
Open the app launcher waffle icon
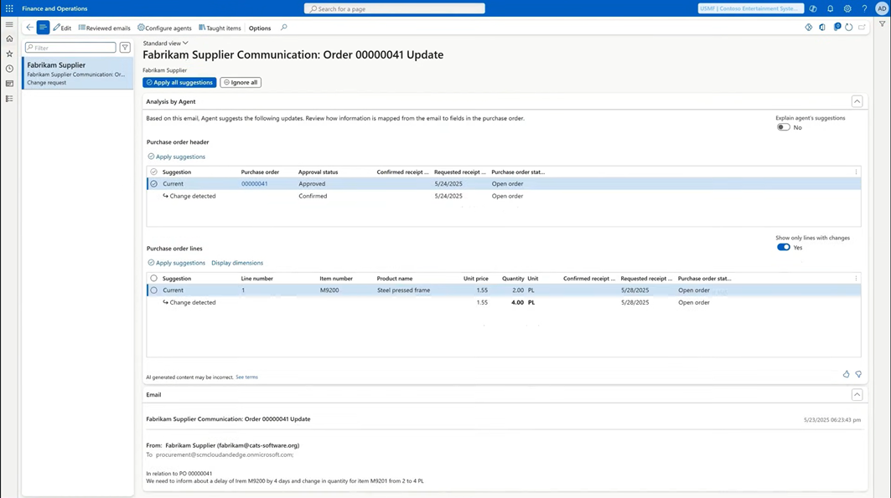tap(9, 8)
